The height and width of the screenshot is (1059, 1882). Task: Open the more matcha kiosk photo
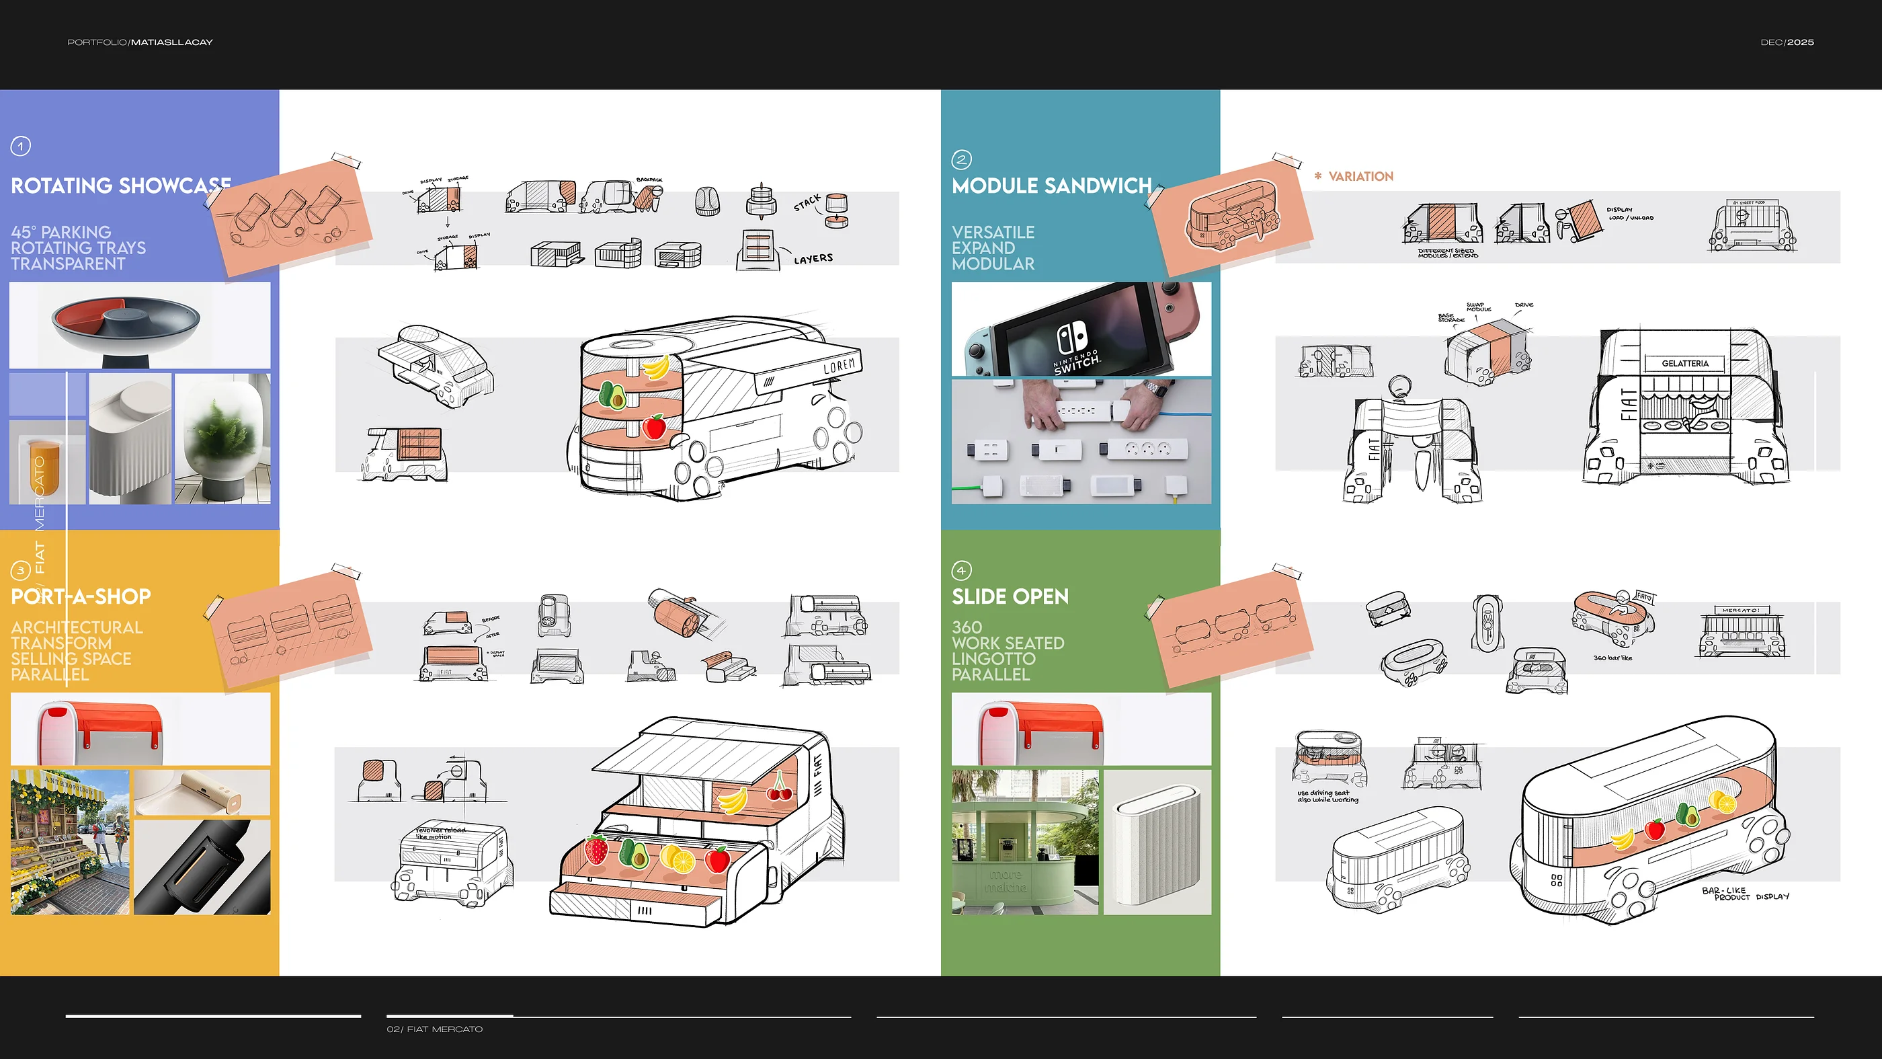(x=1024, y=841)
